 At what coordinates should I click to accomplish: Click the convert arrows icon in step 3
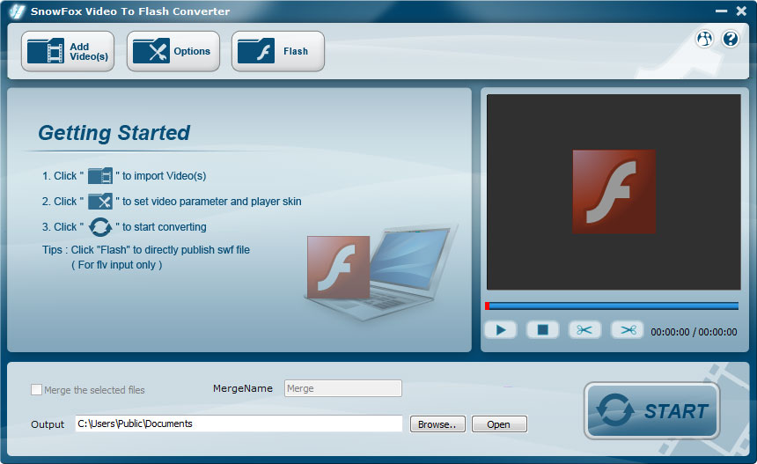[100, 227]
